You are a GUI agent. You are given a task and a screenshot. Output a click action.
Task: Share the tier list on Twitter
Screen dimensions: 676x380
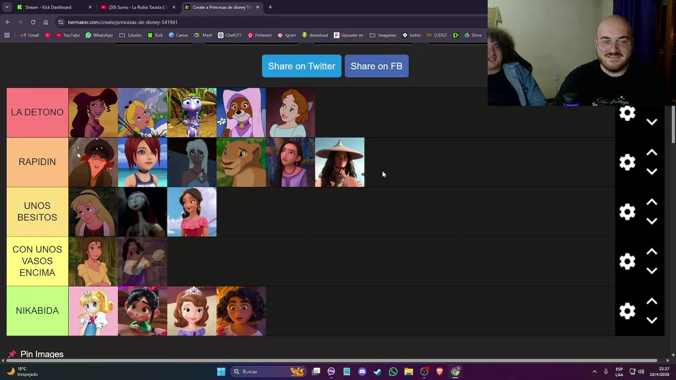(302, 66)
